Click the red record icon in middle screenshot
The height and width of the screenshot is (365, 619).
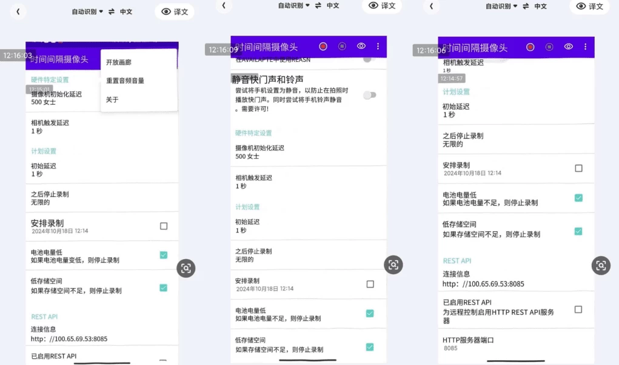pos(323,46)
